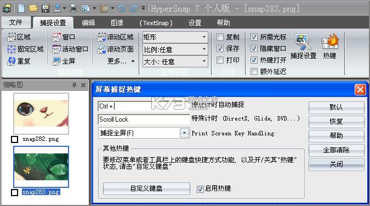This screenshot has width=370, height=206.
Task: Toggle the 热键打开 hotkeys on checkbox
Action: click(x=254, y=60)
